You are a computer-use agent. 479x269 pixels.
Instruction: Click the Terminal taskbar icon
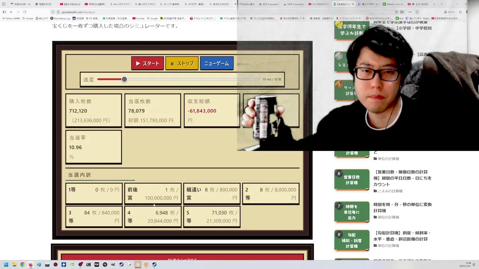(x=88, y=265)
